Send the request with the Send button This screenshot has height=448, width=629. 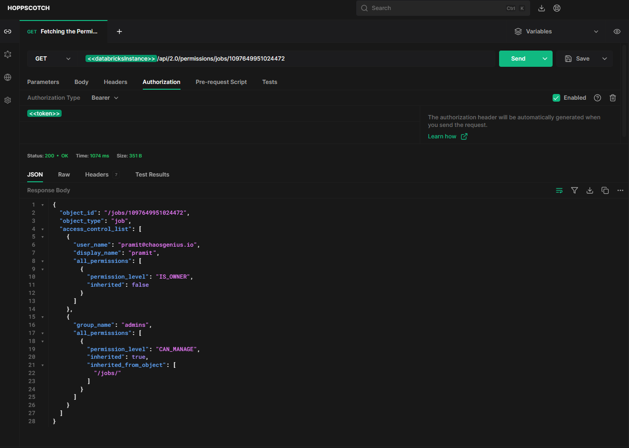pyautogui.click(x=518, y=58)
